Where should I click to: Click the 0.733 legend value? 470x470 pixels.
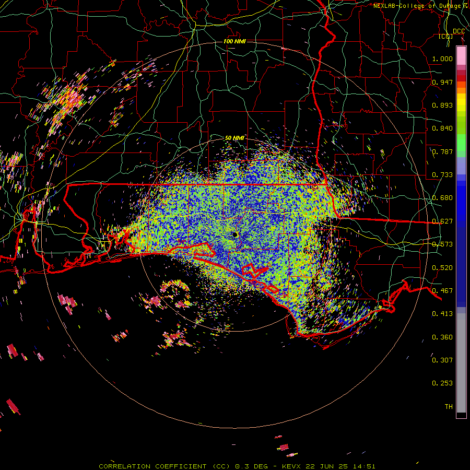pyautogui.click(x=442, y=175)
